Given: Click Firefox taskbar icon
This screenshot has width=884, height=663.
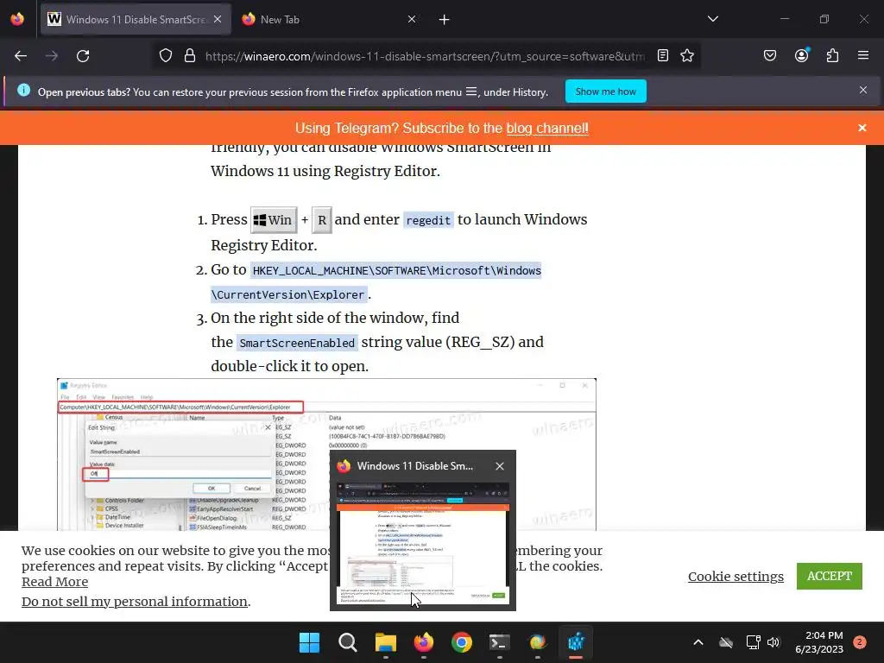Looking at the screenshot, I should (423, 642).
